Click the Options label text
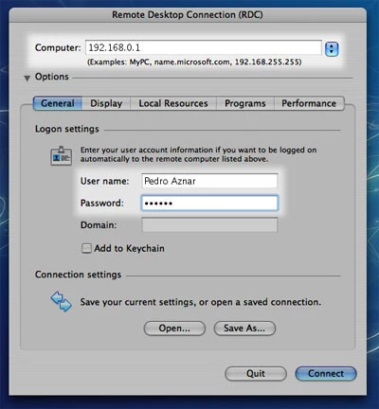The height and width of the screenshot is (409, 379). (52, 77)
